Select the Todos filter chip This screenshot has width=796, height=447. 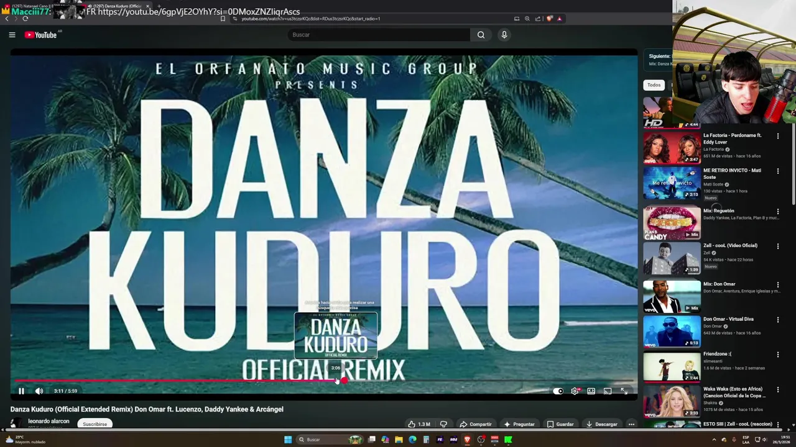[654, 85]
